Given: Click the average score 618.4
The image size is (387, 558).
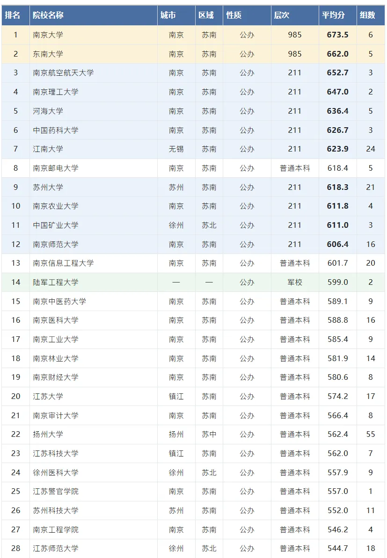Looking at the screenshot, I should pos(337,168).
